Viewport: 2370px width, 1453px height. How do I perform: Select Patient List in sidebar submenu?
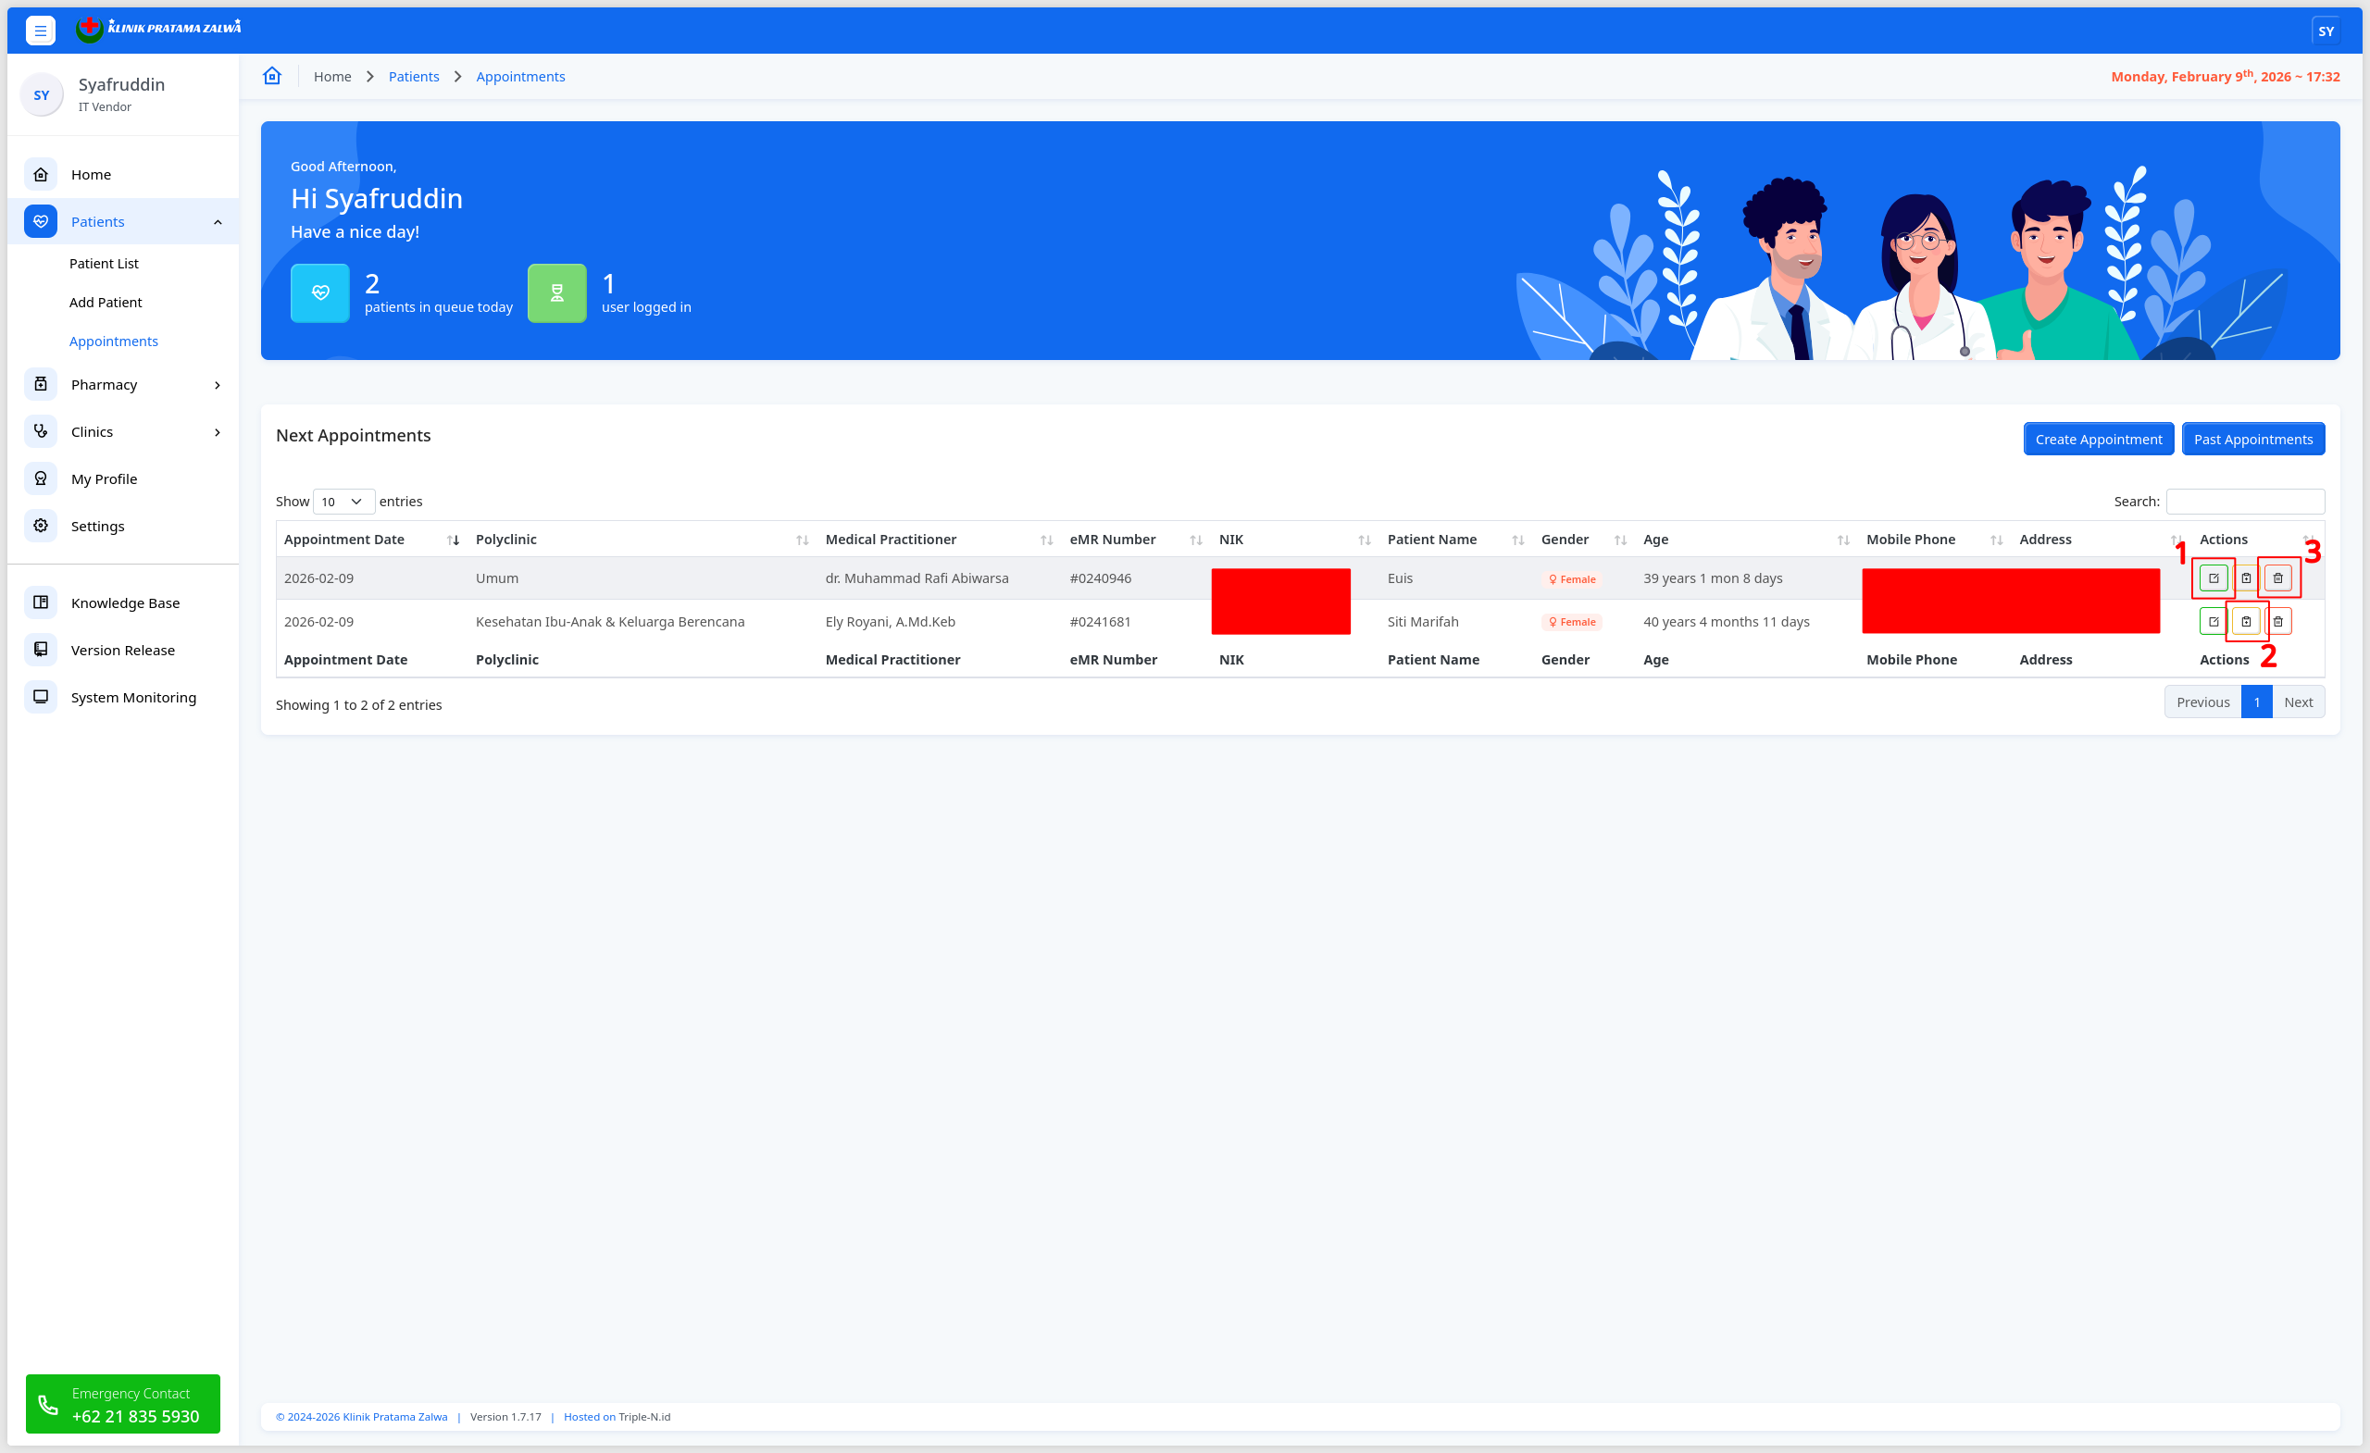point(104,264)
